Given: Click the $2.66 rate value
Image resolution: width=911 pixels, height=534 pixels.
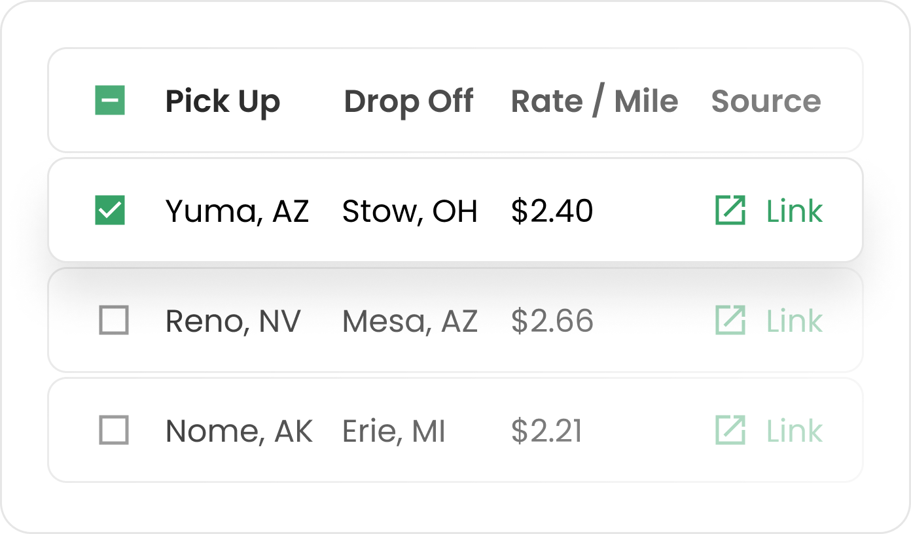Looking at the screenshot, I should coord(552,321).
